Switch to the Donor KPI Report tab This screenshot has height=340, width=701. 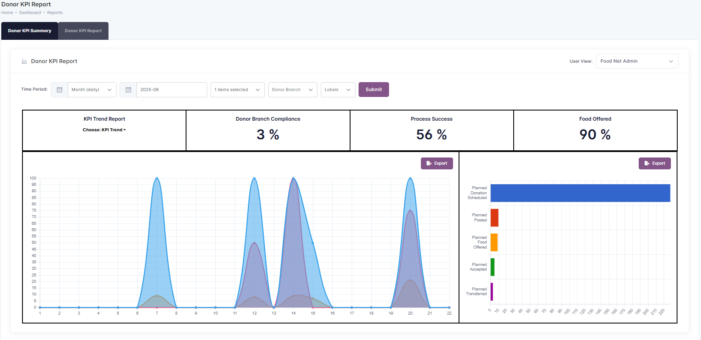coord(83,31)
